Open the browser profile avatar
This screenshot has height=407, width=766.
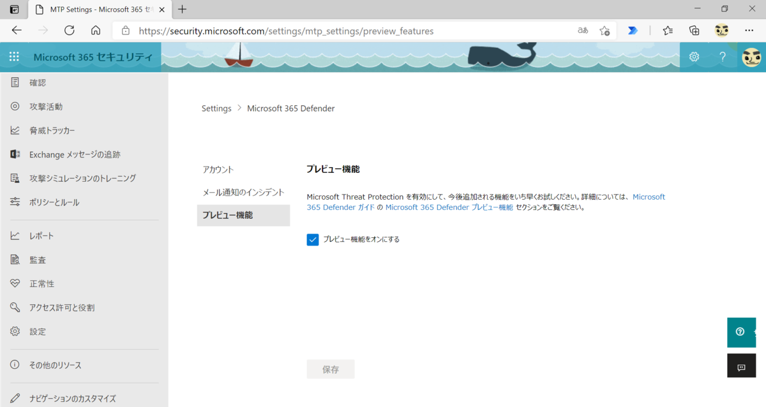721,31
